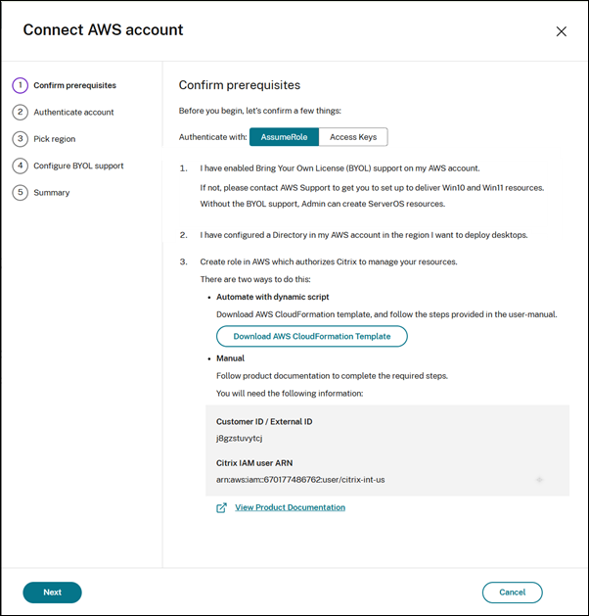
Task: Cancel the AWS account connection
Action: tap(512, 592)
